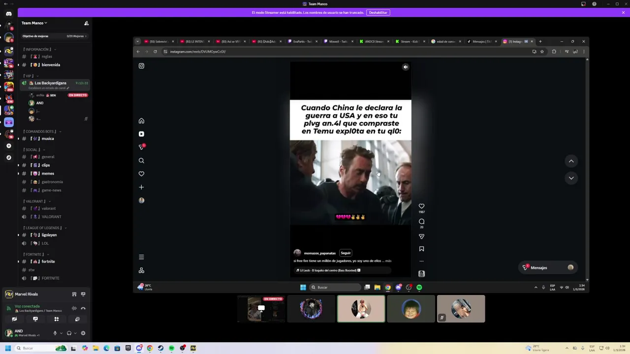
Task: Toggle headphones deafen in the user panel
Action: (69, 333)
